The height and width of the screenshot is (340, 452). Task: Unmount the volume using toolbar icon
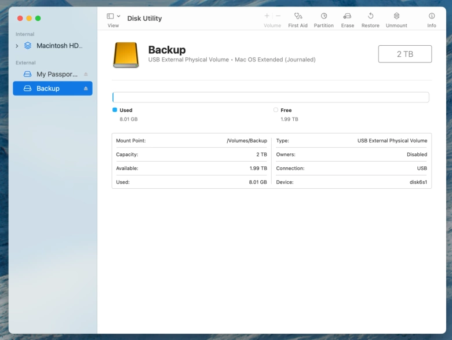tap(396, 16)
